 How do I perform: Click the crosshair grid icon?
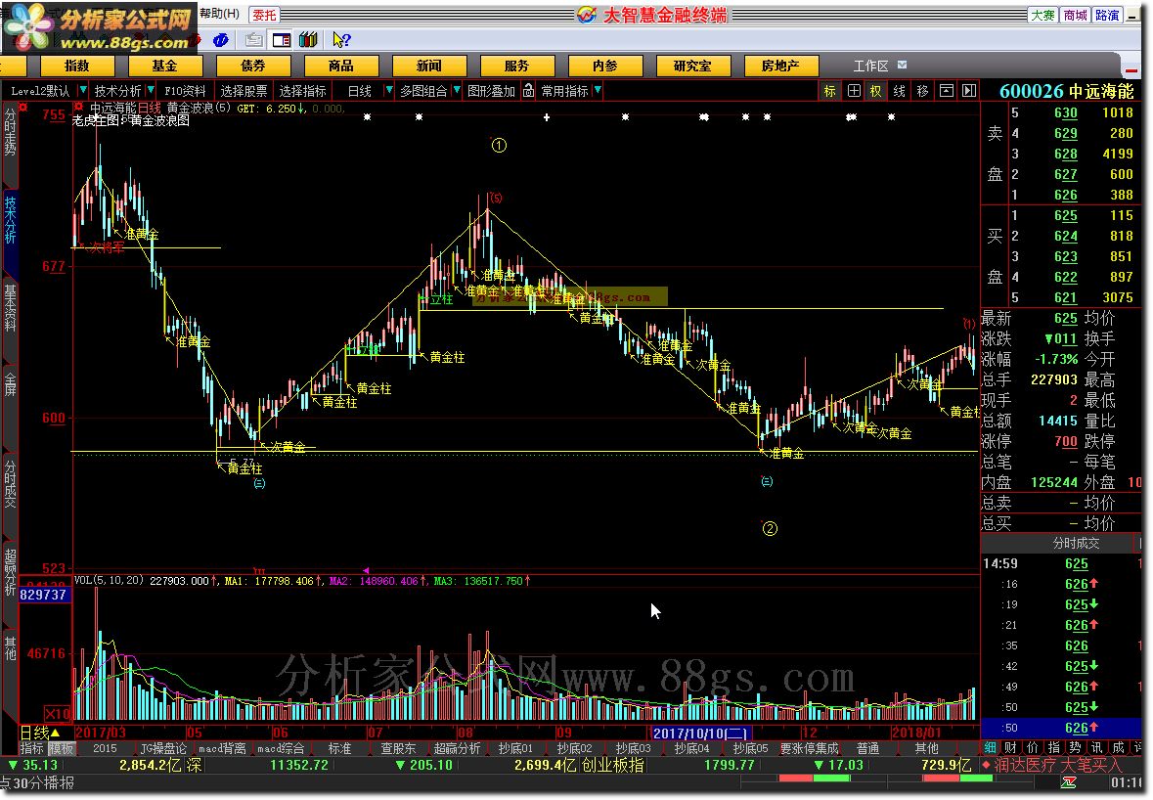tap(854, 90)
